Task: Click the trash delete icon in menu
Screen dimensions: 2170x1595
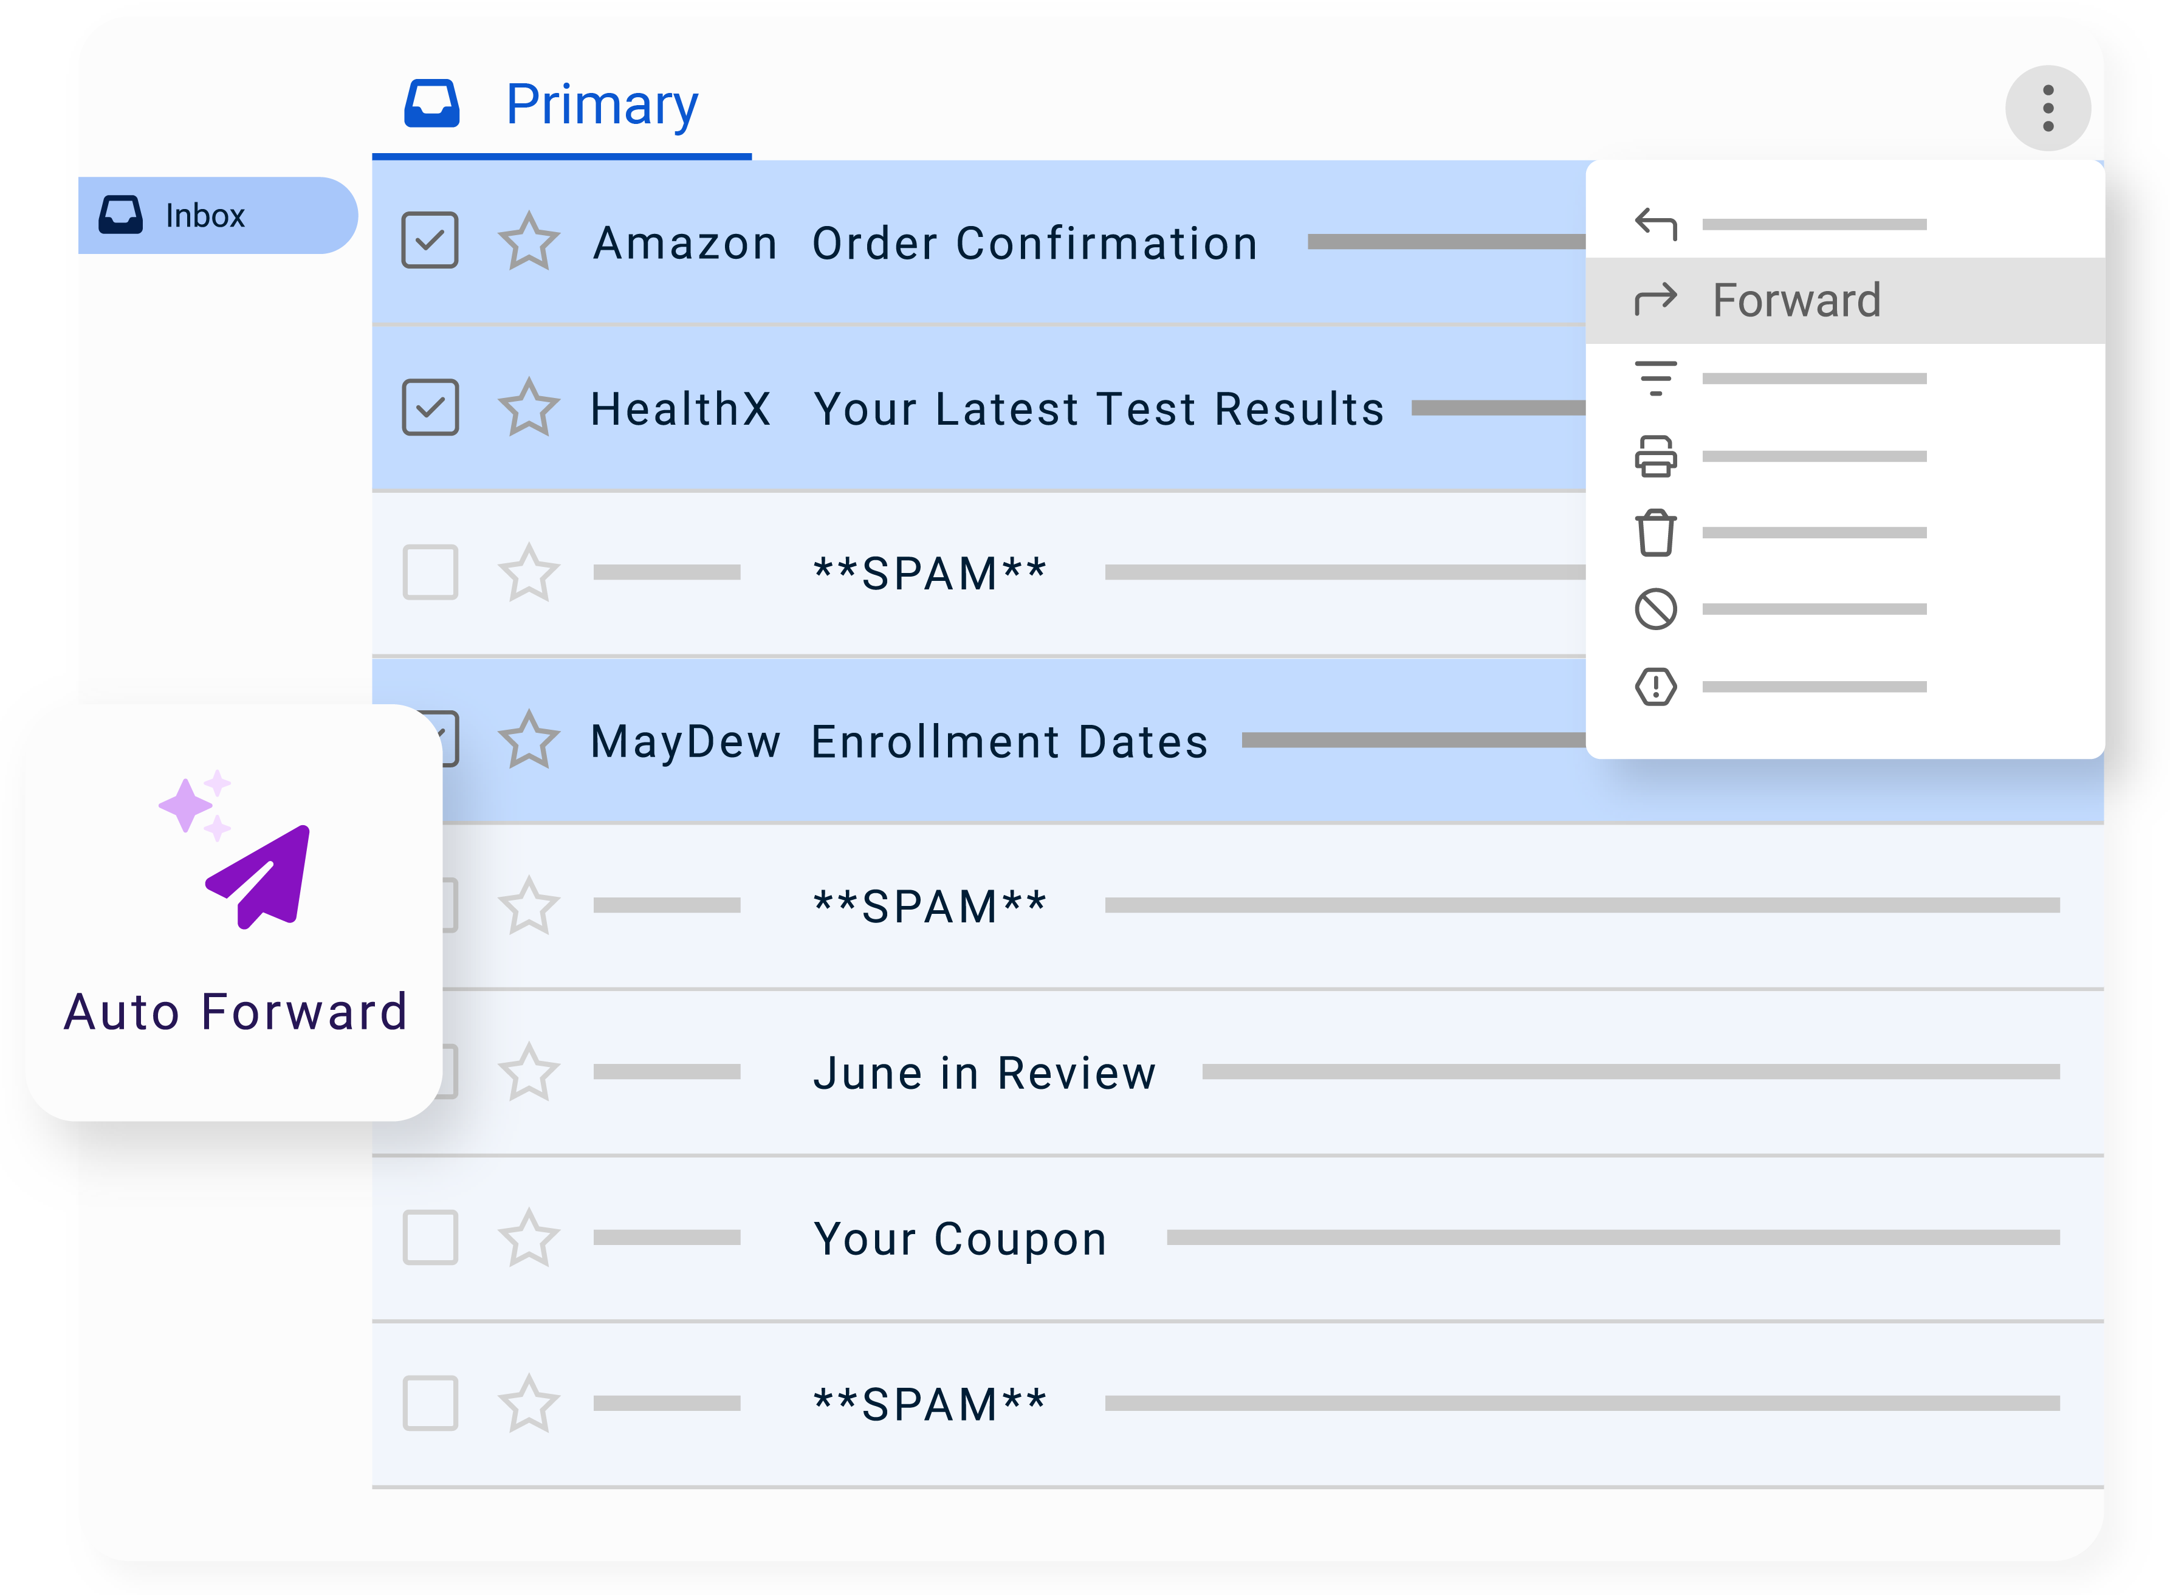Action: point(1655,533)
